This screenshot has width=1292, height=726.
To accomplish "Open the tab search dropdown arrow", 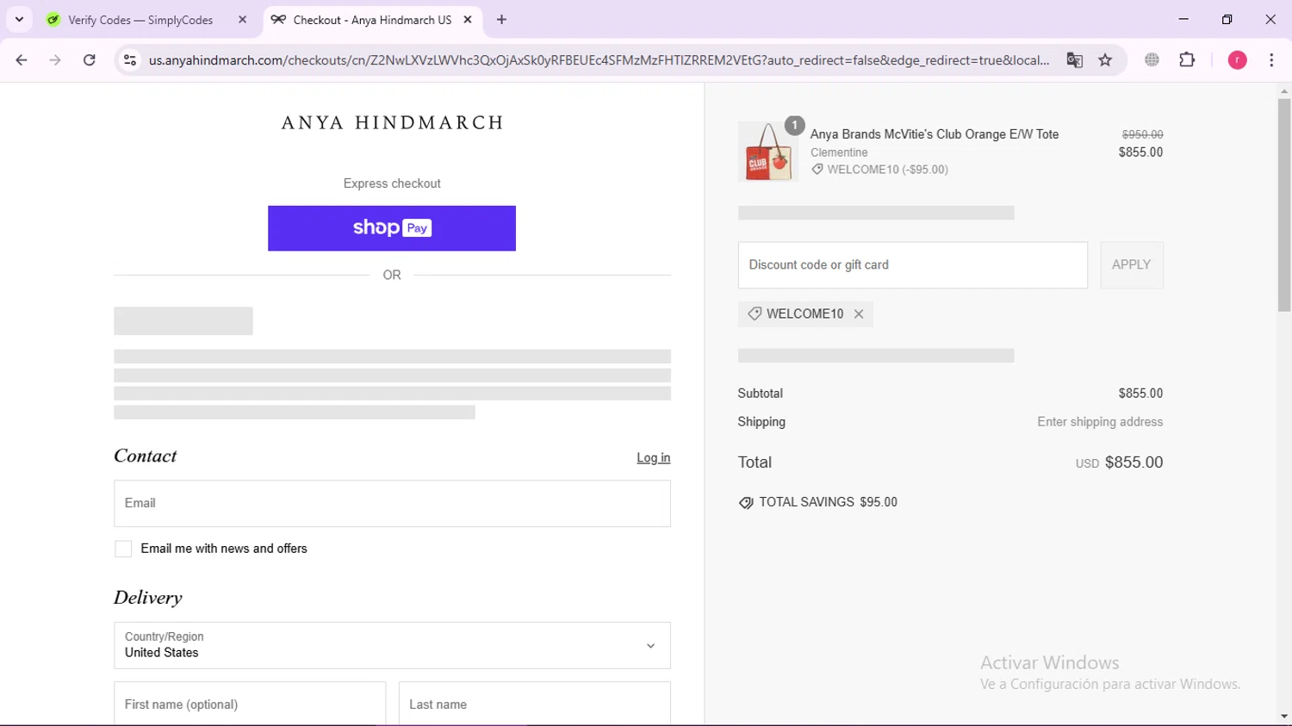I will coord(19,20).
